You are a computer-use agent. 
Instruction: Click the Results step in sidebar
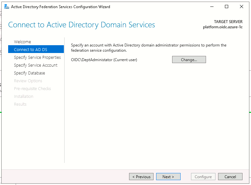[20, 104]
